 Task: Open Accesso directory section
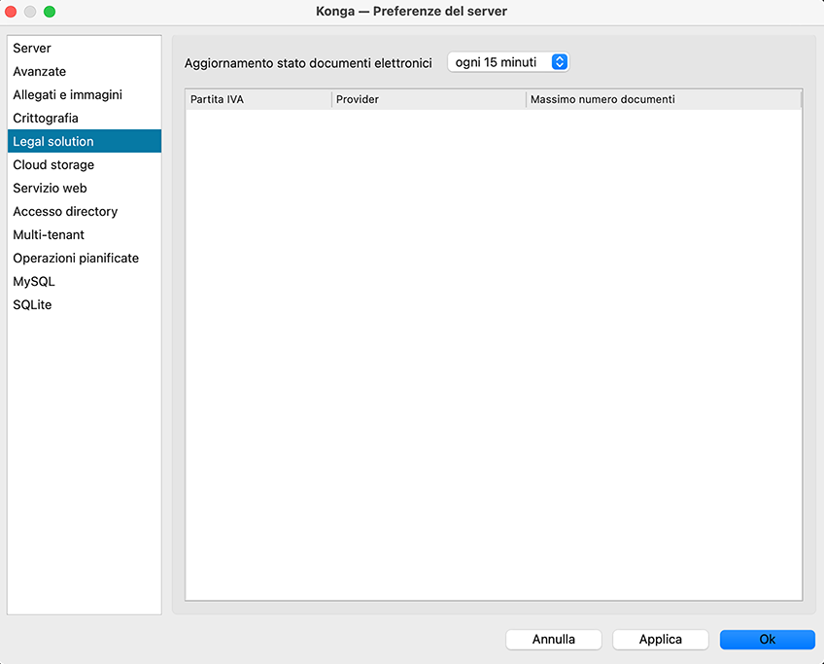coord(65,212)
